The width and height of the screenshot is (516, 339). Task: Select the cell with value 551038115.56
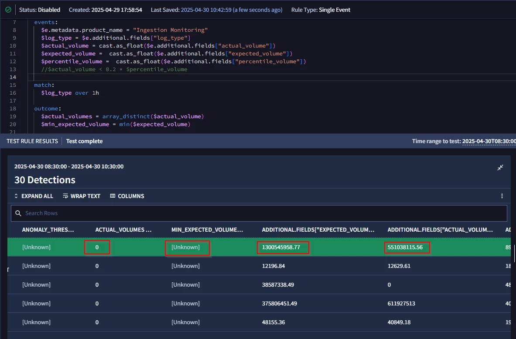click(x=405, y=247)
